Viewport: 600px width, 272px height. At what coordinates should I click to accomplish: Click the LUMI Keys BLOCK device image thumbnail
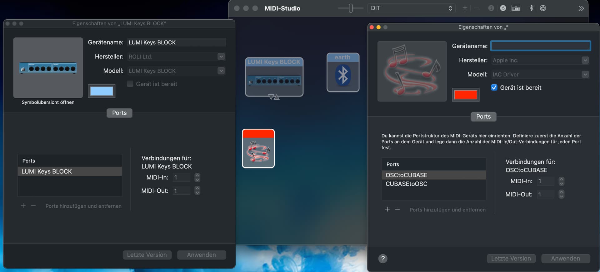tap(48, 68)
